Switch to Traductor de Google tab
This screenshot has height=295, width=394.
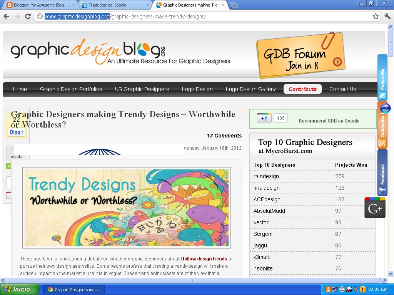pyautogui.click(x=114, y=5)
